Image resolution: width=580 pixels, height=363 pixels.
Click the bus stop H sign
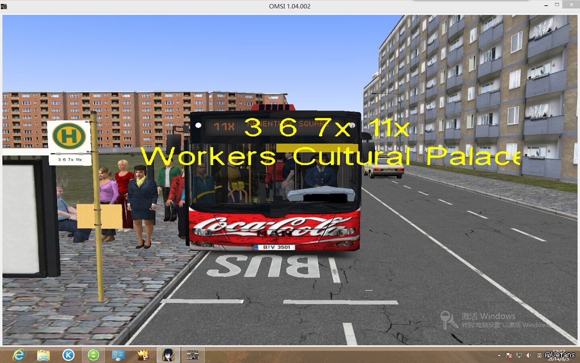coord(69,136)
